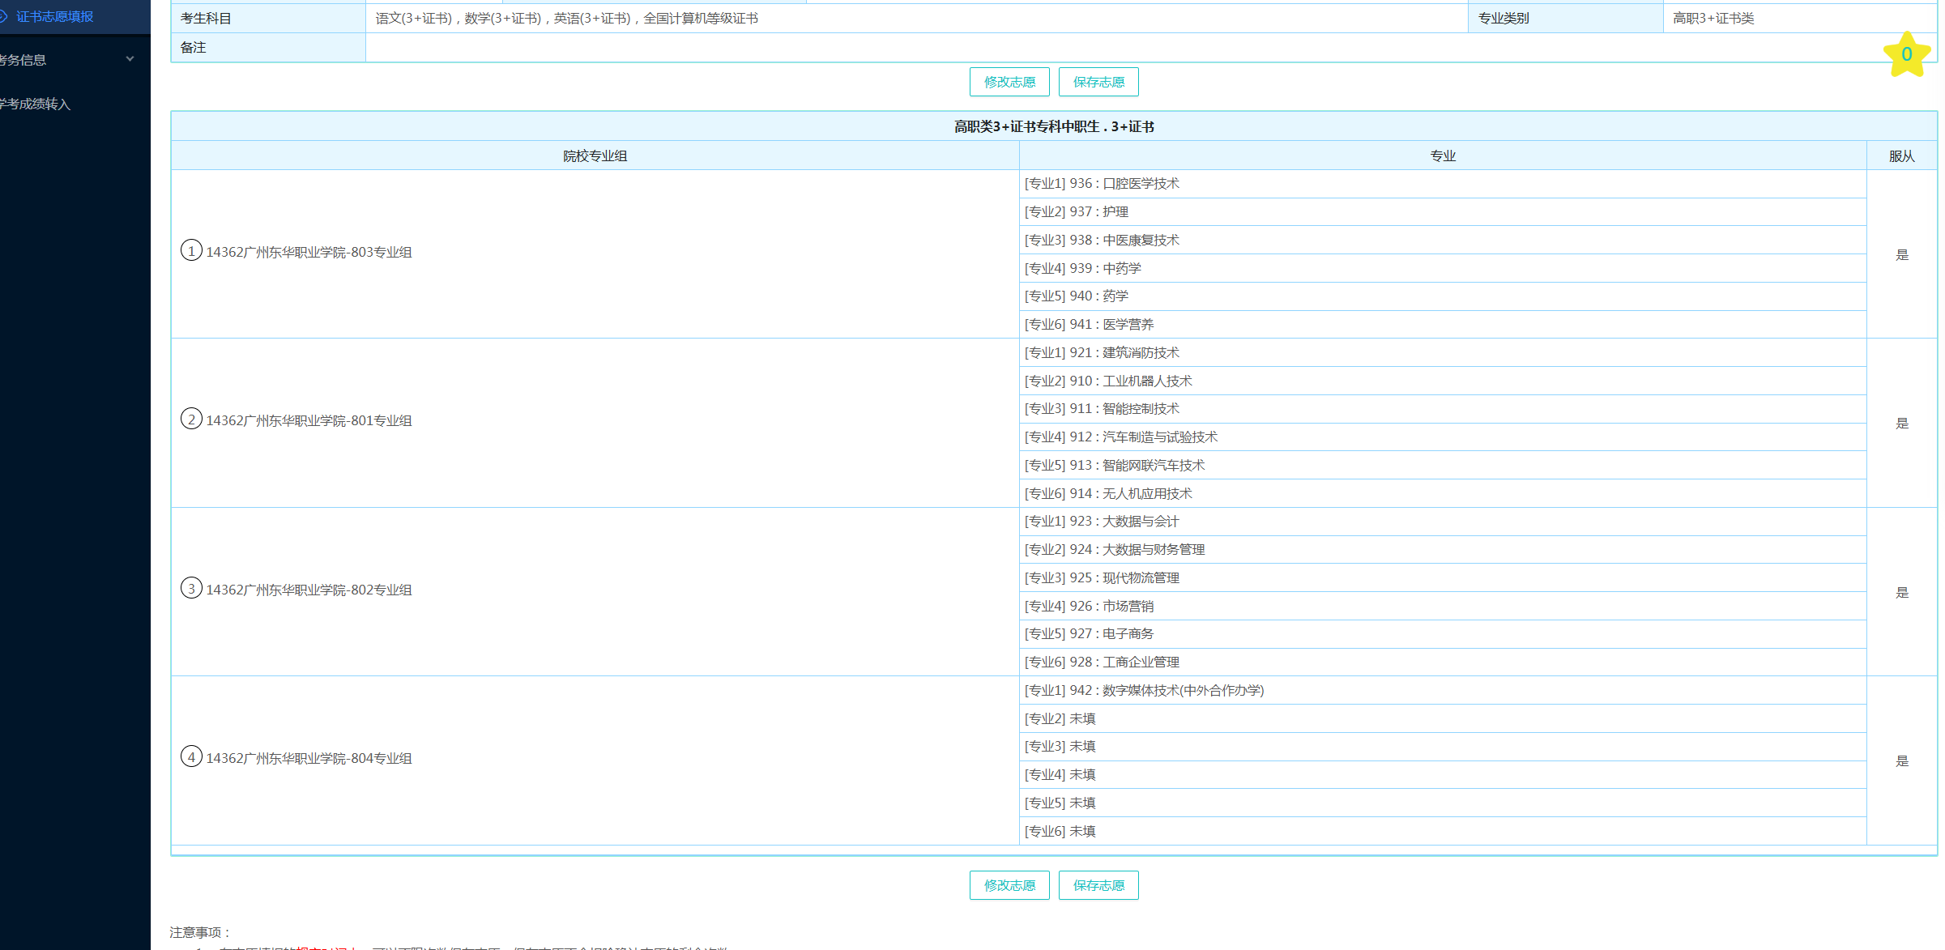Click the circled number 3 marker
This screenshot has width=1945, height=950.
click(191, 588)
